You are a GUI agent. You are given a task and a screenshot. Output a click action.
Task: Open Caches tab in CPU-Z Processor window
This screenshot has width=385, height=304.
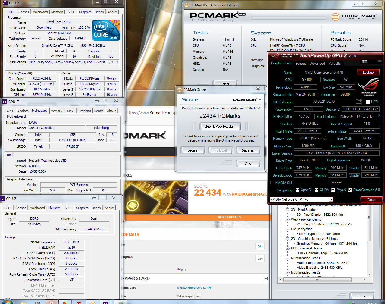pyautogui.click(x=24, y=12)
